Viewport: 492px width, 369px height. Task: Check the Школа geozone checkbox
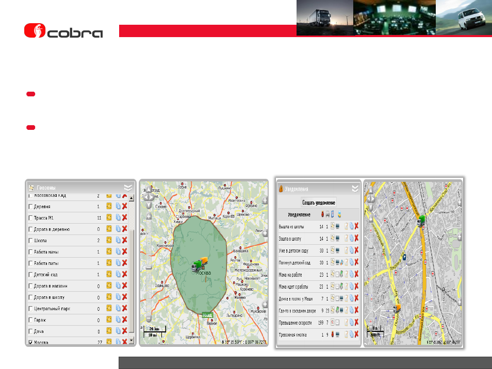pyautogui.click(x=30, y=241)
